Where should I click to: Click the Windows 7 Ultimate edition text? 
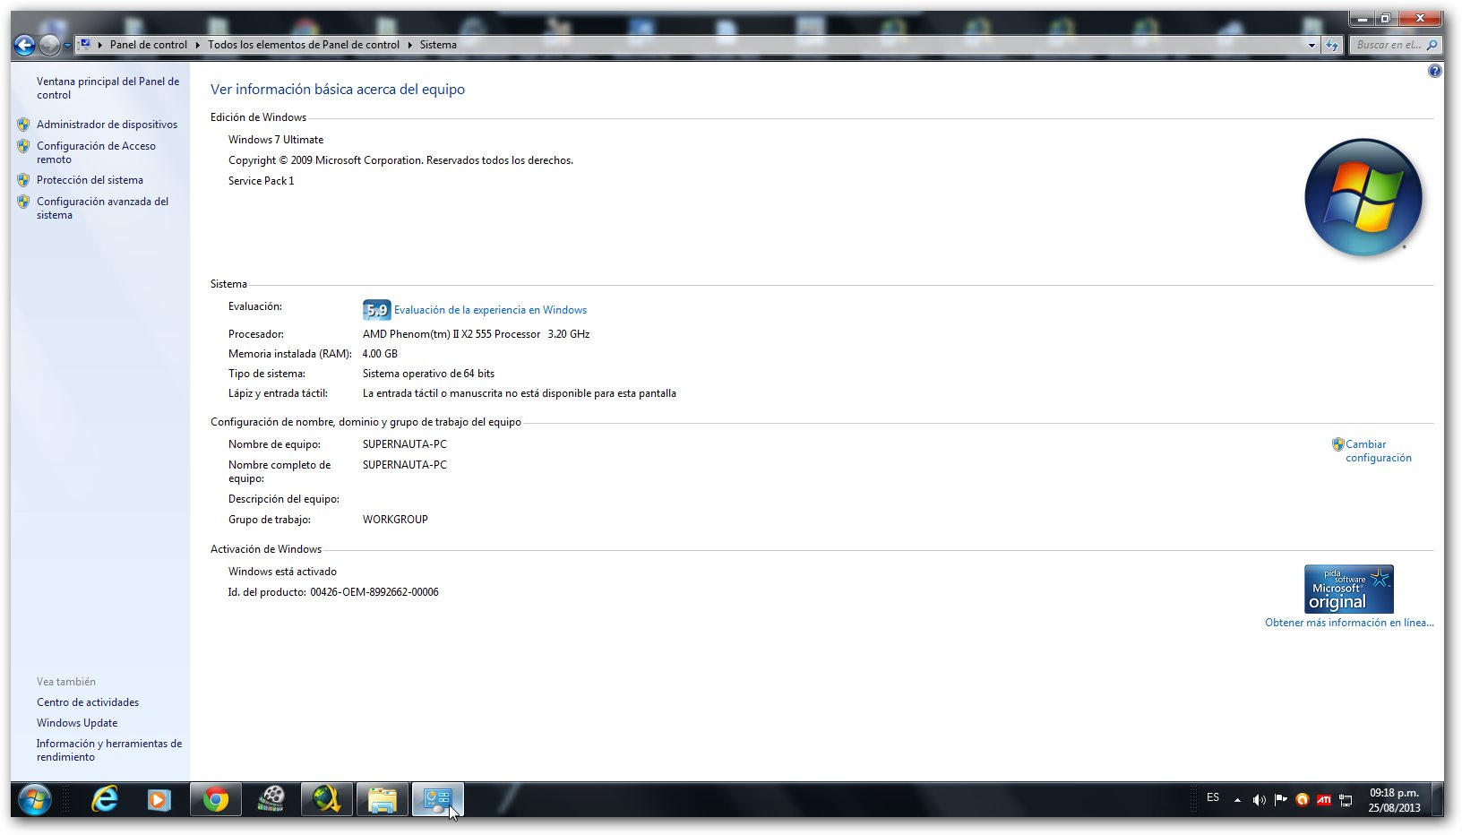coord(276,140)
